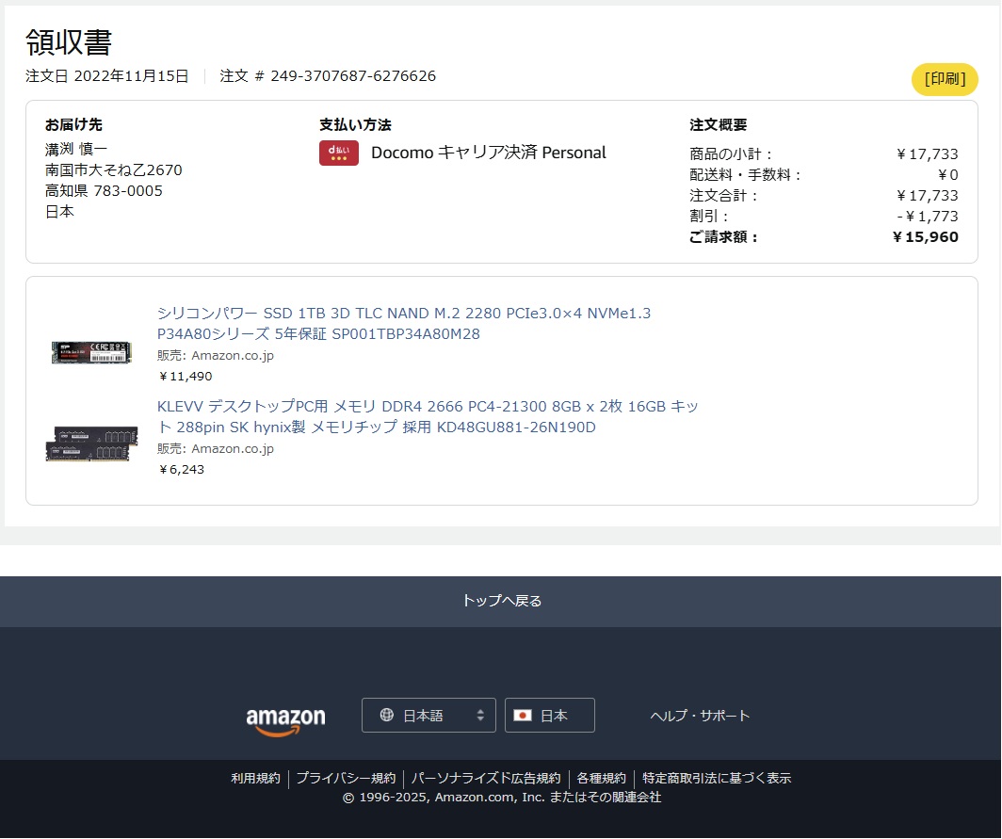The width and height of the screenshot is (1002, 839).
Task: Open 利用規約 in the footer
Action: [255, 779]
